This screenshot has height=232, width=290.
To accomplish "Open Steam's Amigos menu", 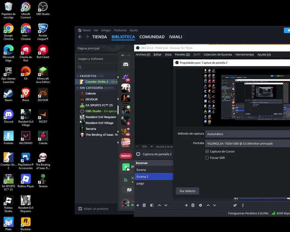I will click(x=106, y=30).
